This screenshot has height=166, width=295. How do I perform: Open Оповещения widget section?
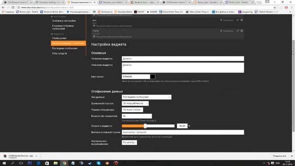59,38
